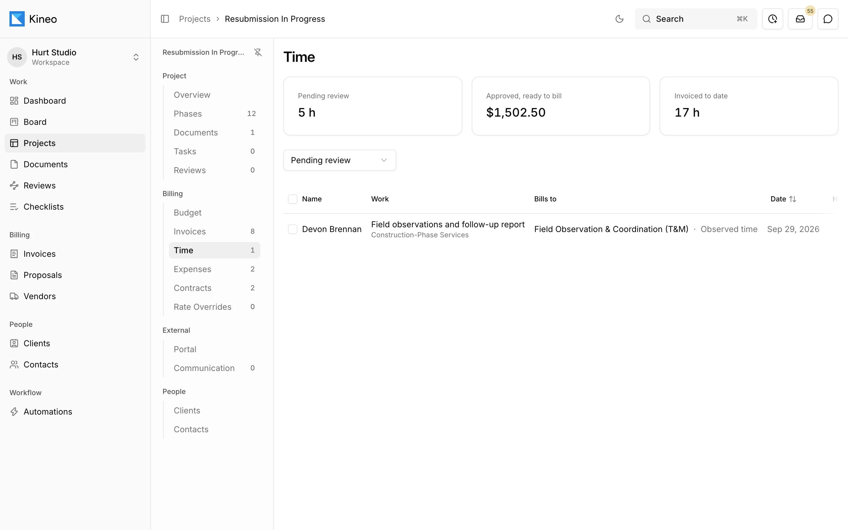Open project-level Contacts under People
This screenshot has width=848, height=530.
[x=214, y=429]
